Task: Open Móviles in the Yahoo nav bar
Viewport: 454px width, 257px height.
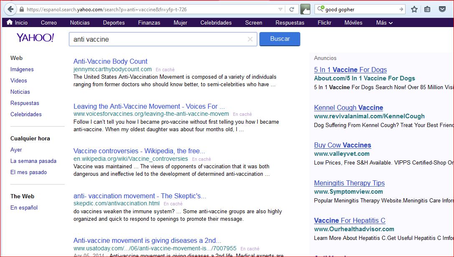Action: tap(353, 22)
